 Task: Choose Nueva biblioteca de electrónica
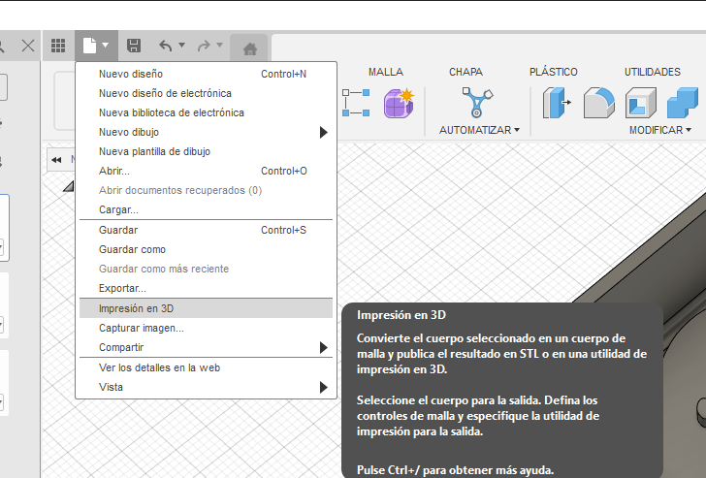coord(206,112)
